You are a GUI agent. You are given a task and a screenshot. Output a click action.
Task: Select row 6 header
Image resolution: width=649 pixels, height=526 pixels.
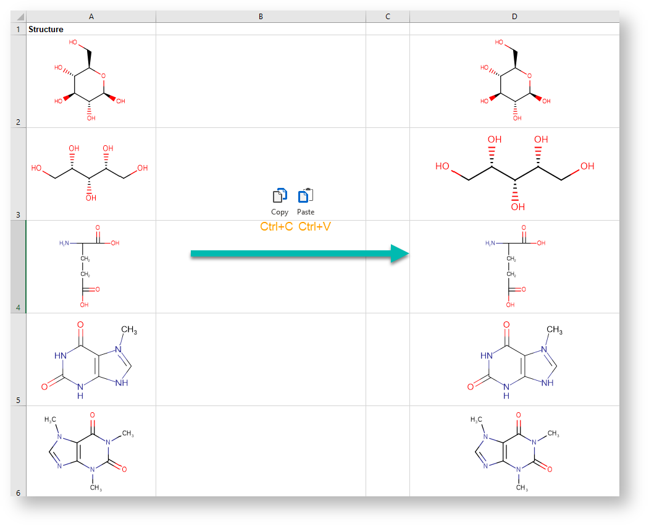pos(18,451)
